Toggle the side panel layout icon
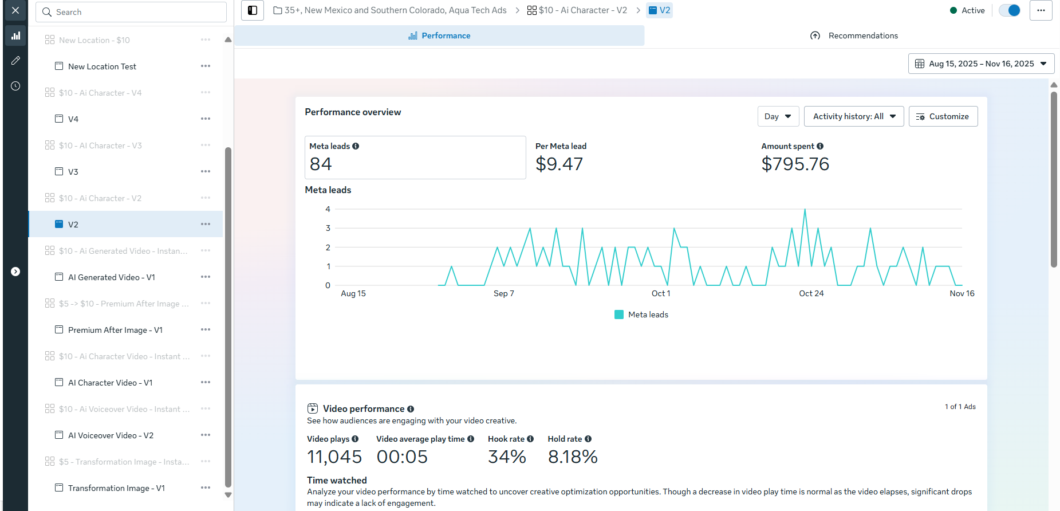 coord(253,10)
